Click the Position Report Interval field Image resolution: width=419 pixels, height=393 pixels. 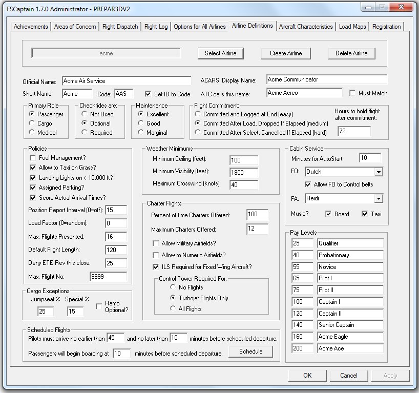(116, 210)
